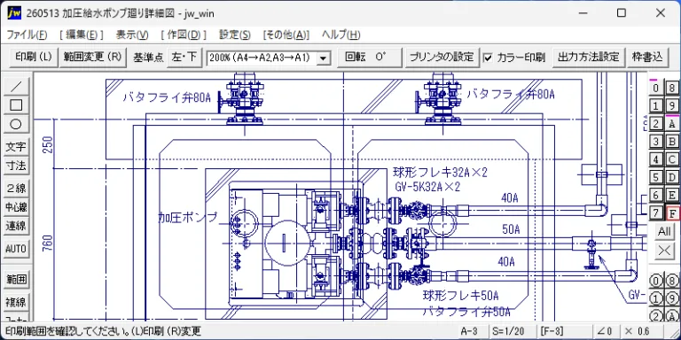This screenshot has width=681, height=340.
Task: Select the line drawing tool
Action: 16,86
